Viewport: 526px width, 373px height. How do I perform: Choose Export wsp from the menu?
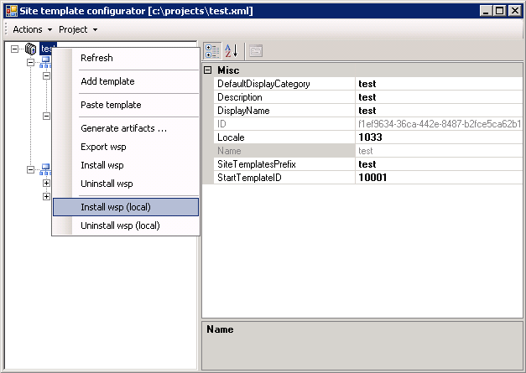[126, 147]
